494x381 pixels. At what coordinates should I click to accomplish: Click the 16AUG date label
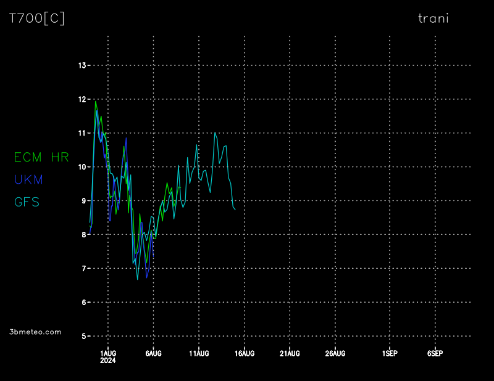(245, 353)
